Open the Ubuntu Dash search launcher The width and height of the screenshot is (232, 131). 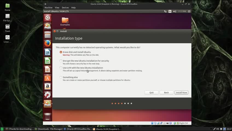tap(48, 18)
